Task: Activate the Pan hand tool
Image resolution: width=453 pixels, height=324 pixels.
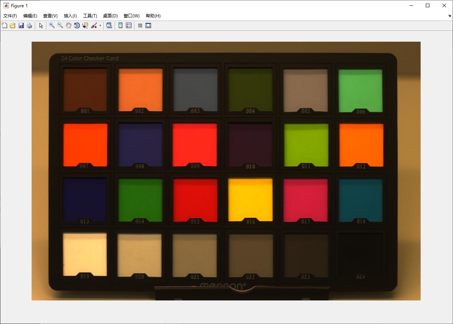Action: (69, 25)
